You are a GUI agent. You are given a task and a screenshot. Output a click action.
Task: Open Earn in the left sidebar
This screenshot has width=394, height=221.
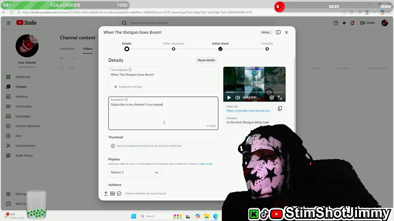(x=18, y=136)
